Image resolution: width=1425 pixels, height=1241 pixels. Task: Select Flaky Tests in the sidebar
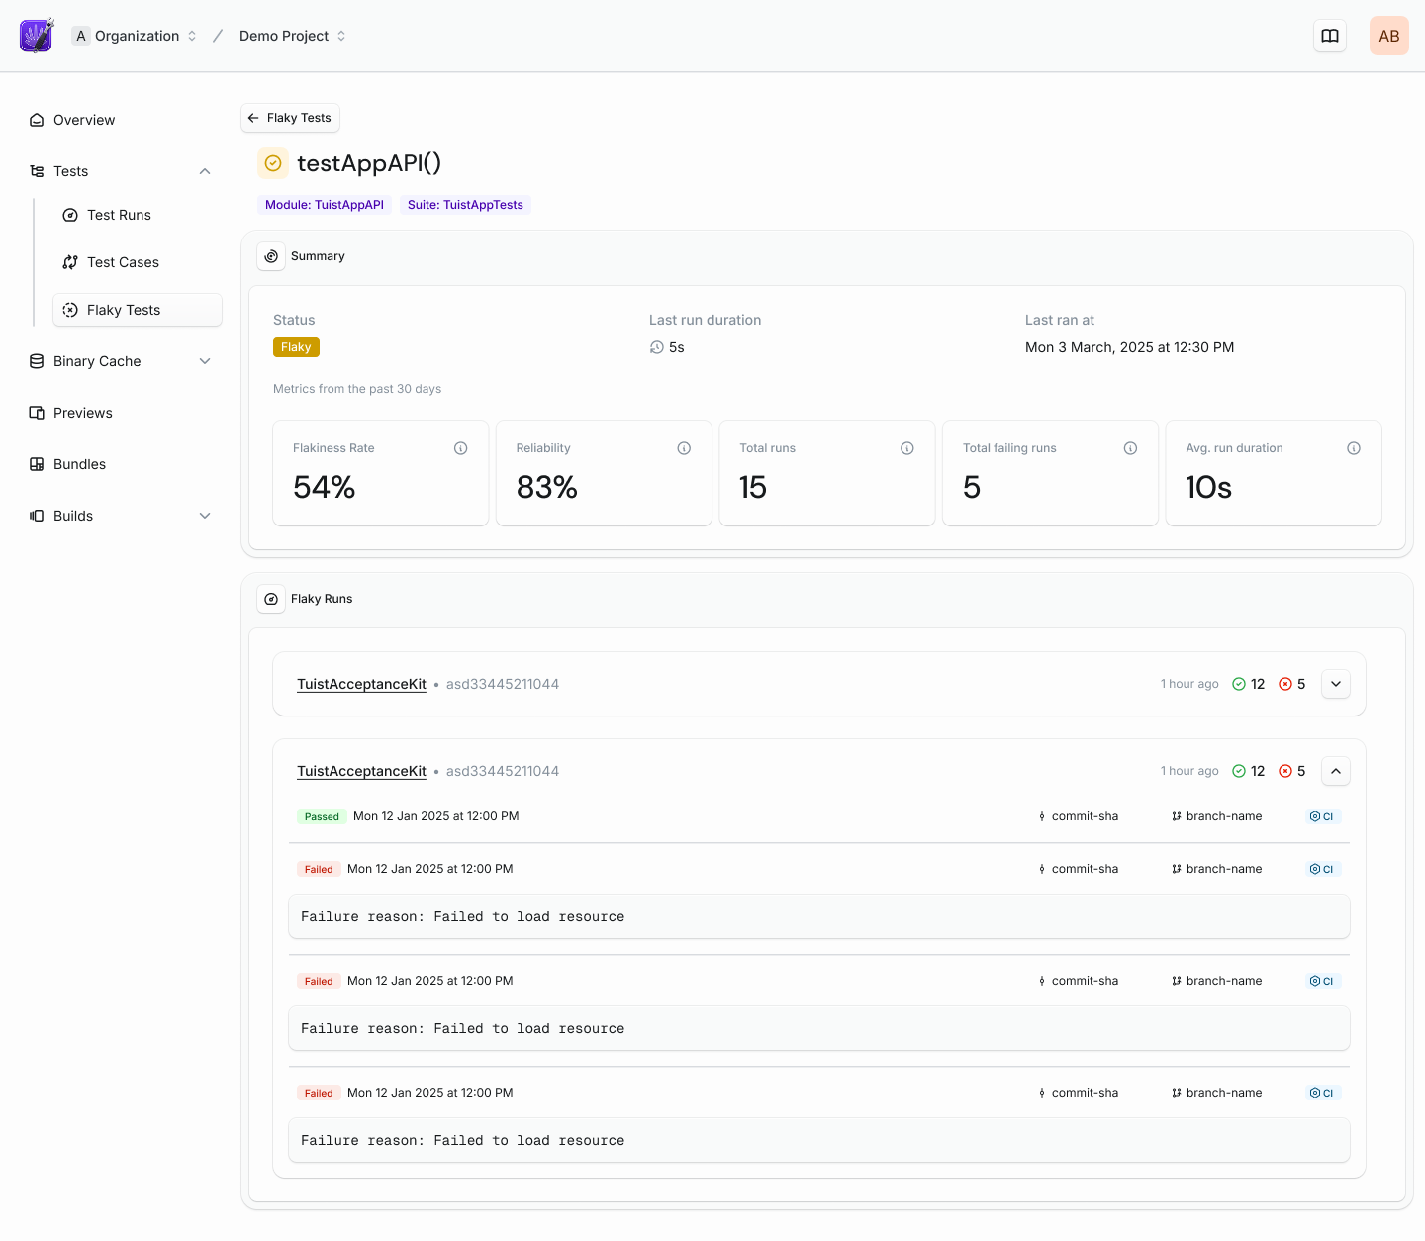point(138,310)
